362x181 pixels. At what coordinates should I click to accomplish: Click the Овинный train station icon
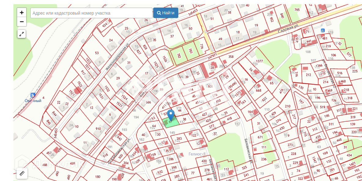[33, 95]
